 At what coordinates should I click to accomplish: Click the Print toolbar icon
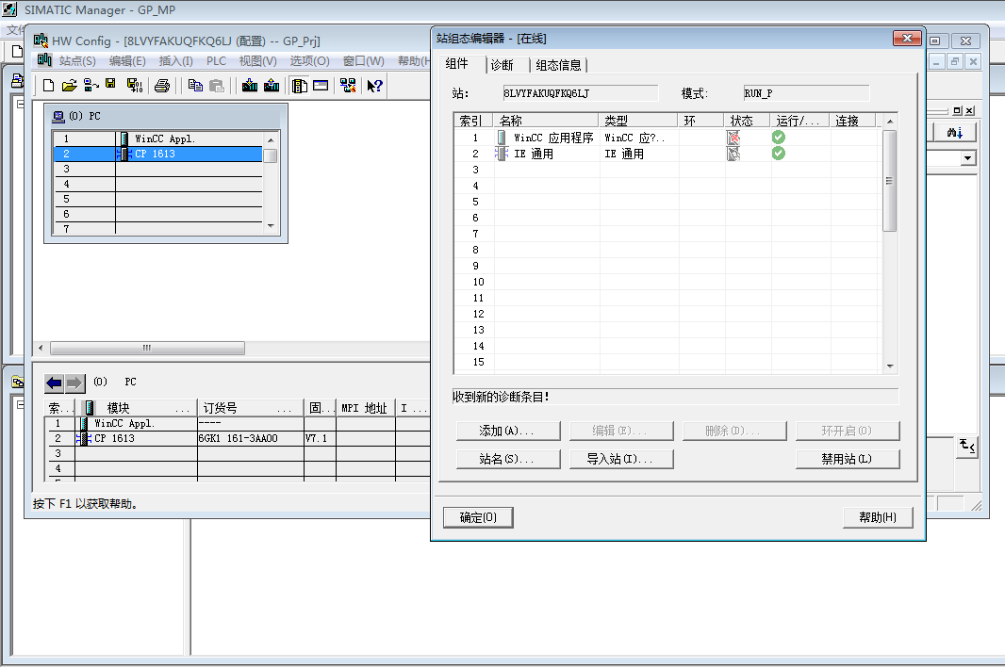tap(162, 85)
